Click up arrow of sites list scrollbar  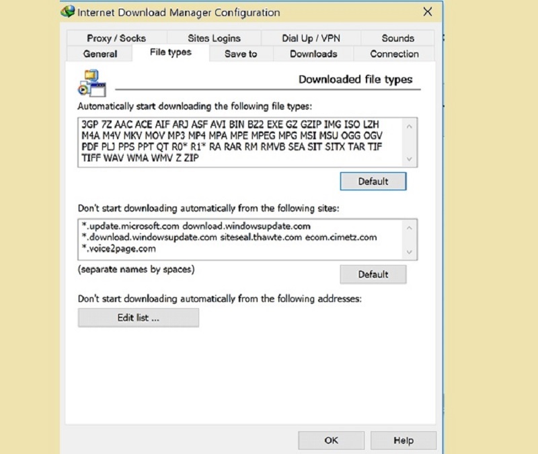coord(409,228)
